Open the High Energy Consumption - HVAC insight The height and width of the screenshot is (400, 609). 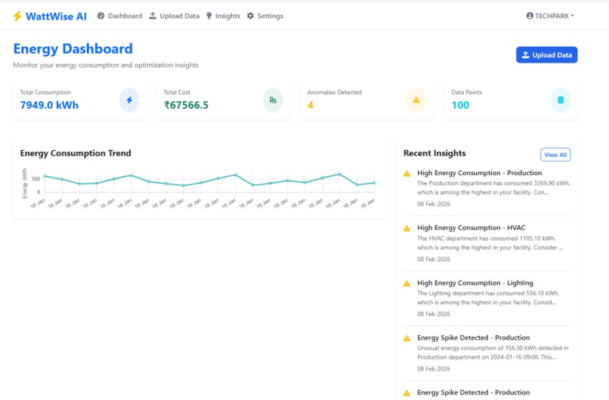(x=471, y=227)
